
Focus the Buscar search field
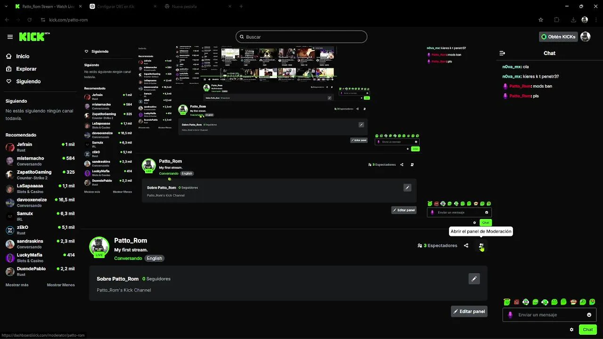coord(301,37)
